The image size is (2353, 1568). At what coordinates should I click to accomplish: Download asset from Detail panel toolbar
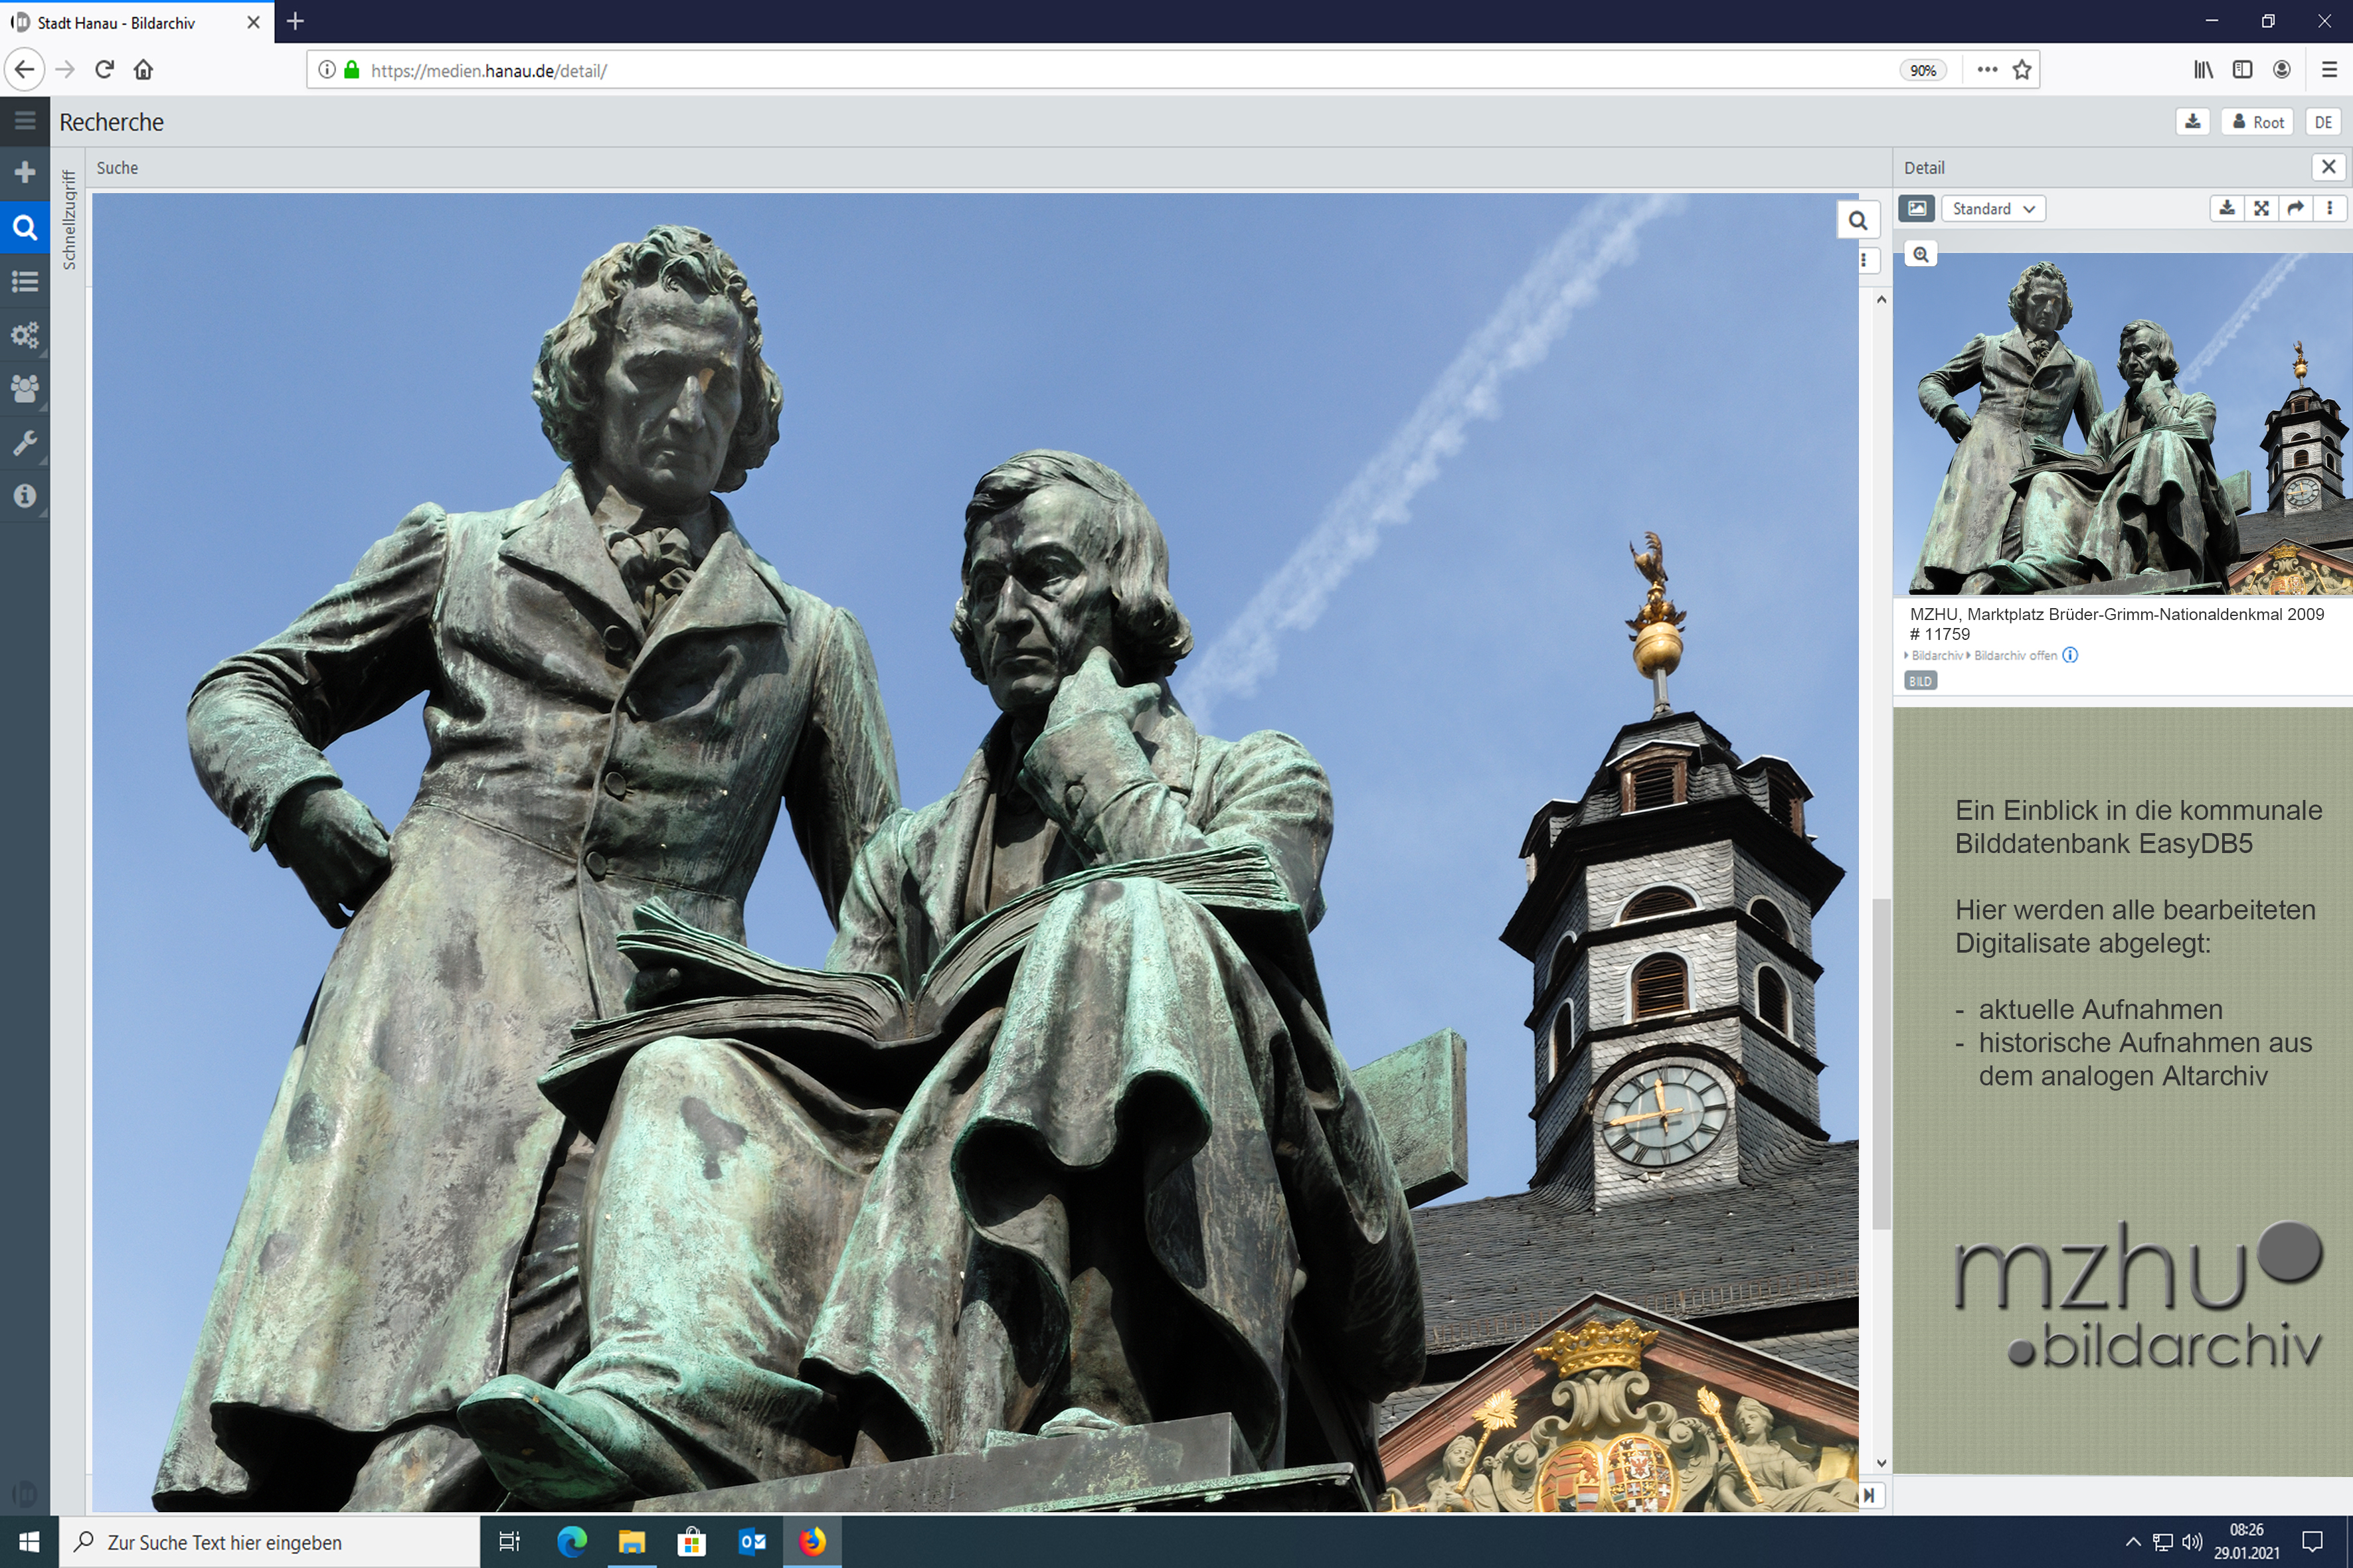(2226, 208)
